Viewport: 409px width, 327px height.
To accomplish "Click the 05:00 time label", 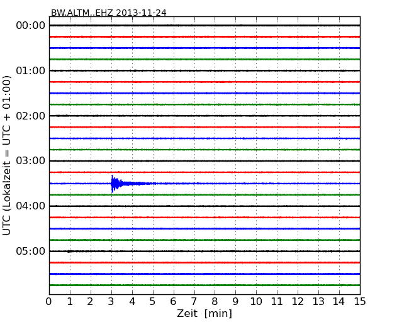I will pyautogui.click(x=31, y=251).
